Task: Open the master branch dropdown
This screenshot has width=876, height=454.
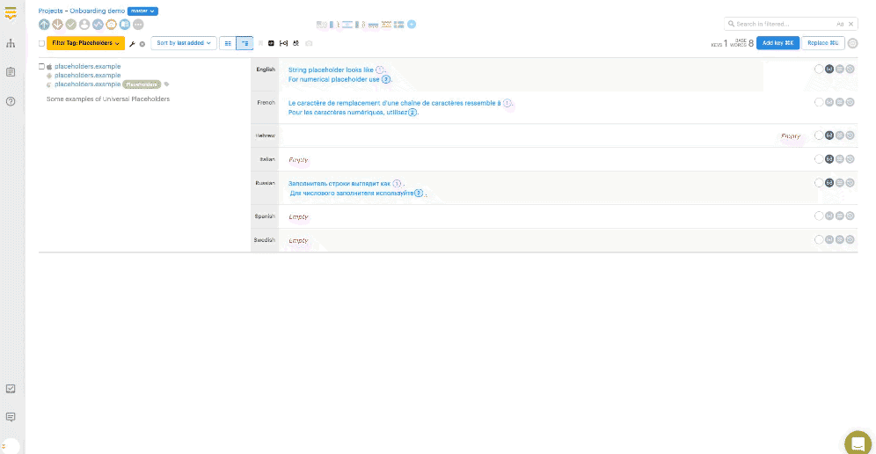Action: (x=142, y=11)
